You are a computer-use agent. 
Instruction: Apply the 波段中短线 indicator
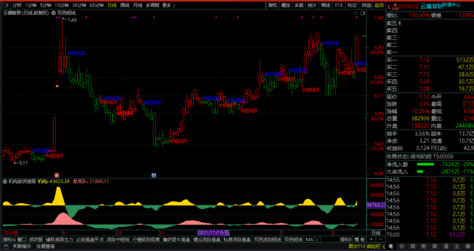118,240
